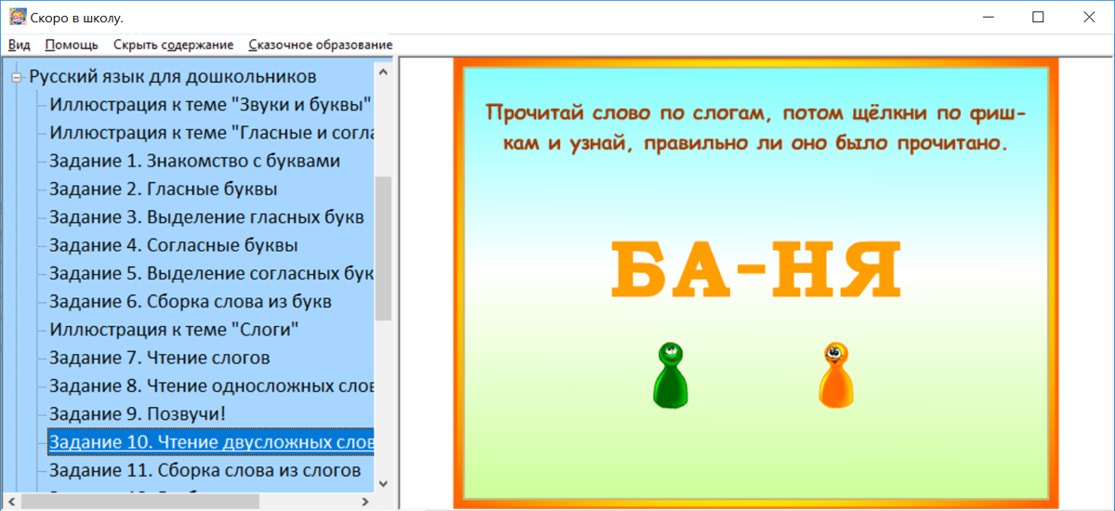Click the green game piece figure

pos(671,374)
